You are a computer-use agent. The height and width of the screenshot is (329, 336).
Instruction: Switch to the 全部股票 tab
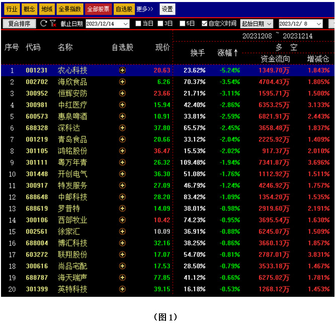99,9
